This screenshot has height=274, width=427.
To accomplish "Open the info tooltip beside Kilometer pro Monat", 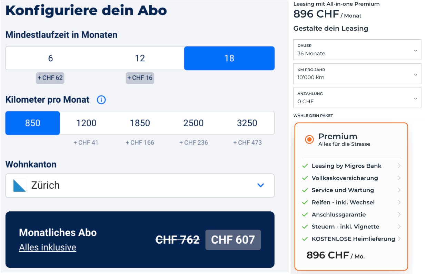I will pos(101,100).
